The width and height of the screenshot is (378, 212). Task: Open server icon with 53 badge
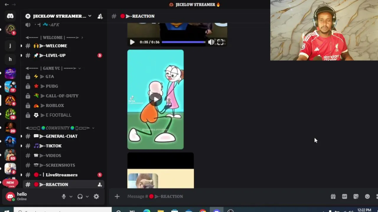[x=10, y=155]
